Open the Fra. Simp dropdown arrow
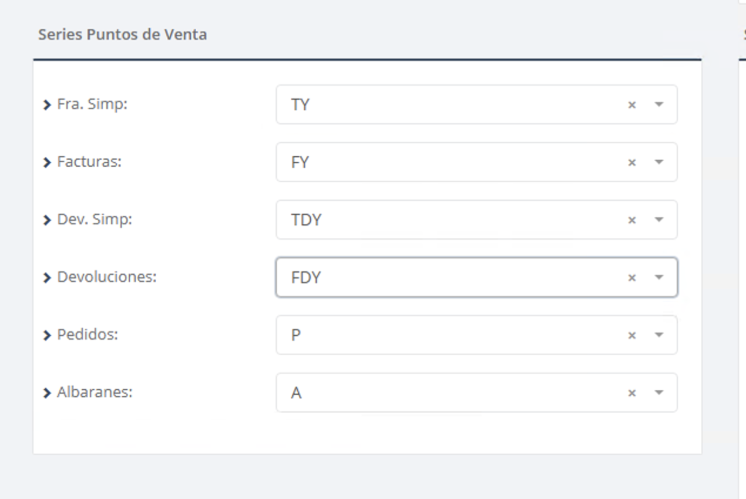 coord(659,104)
